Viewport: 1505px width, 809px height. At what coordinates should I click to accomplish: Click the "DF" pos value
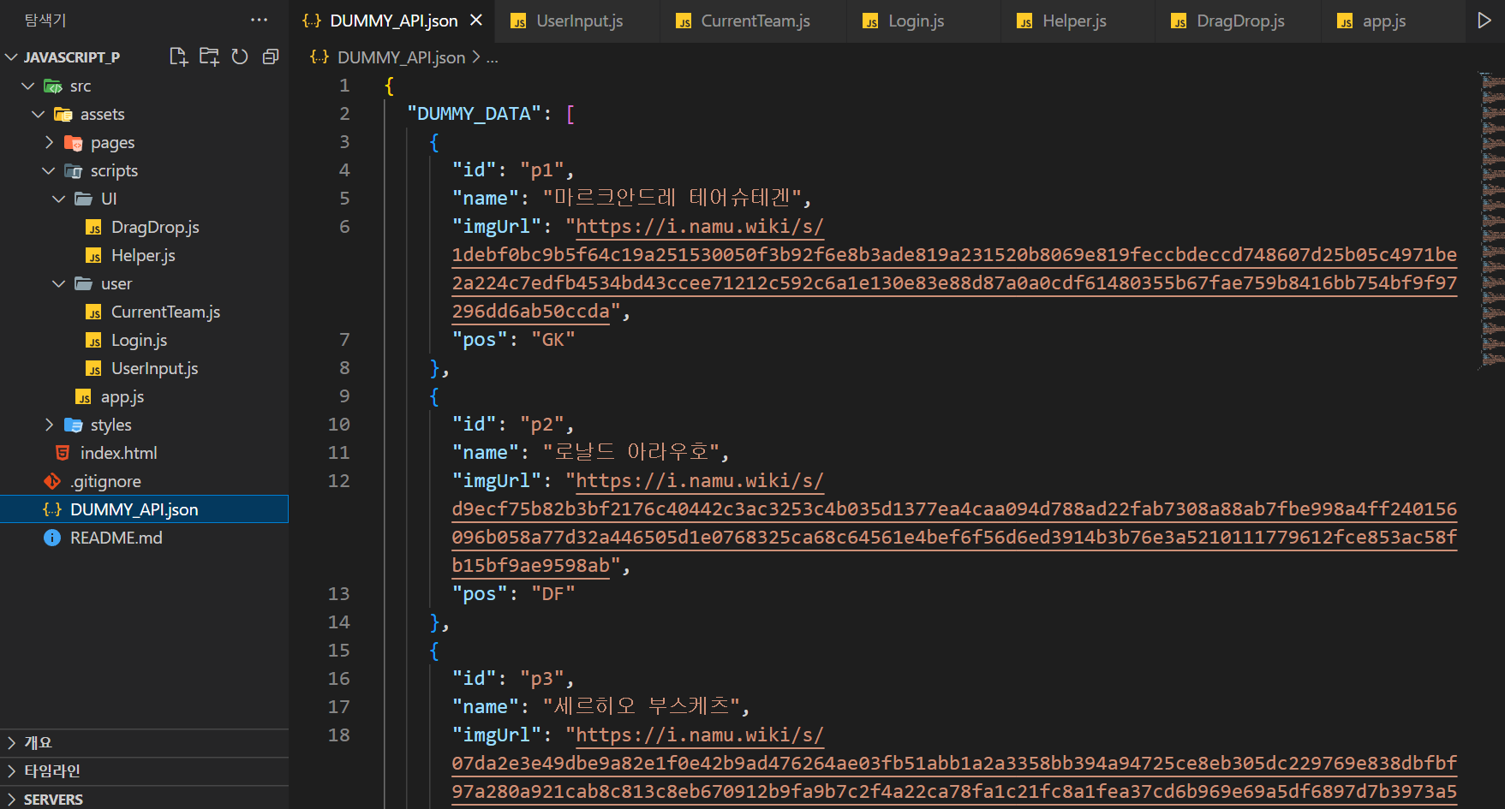pyautogui.click(x=552, y=594)
